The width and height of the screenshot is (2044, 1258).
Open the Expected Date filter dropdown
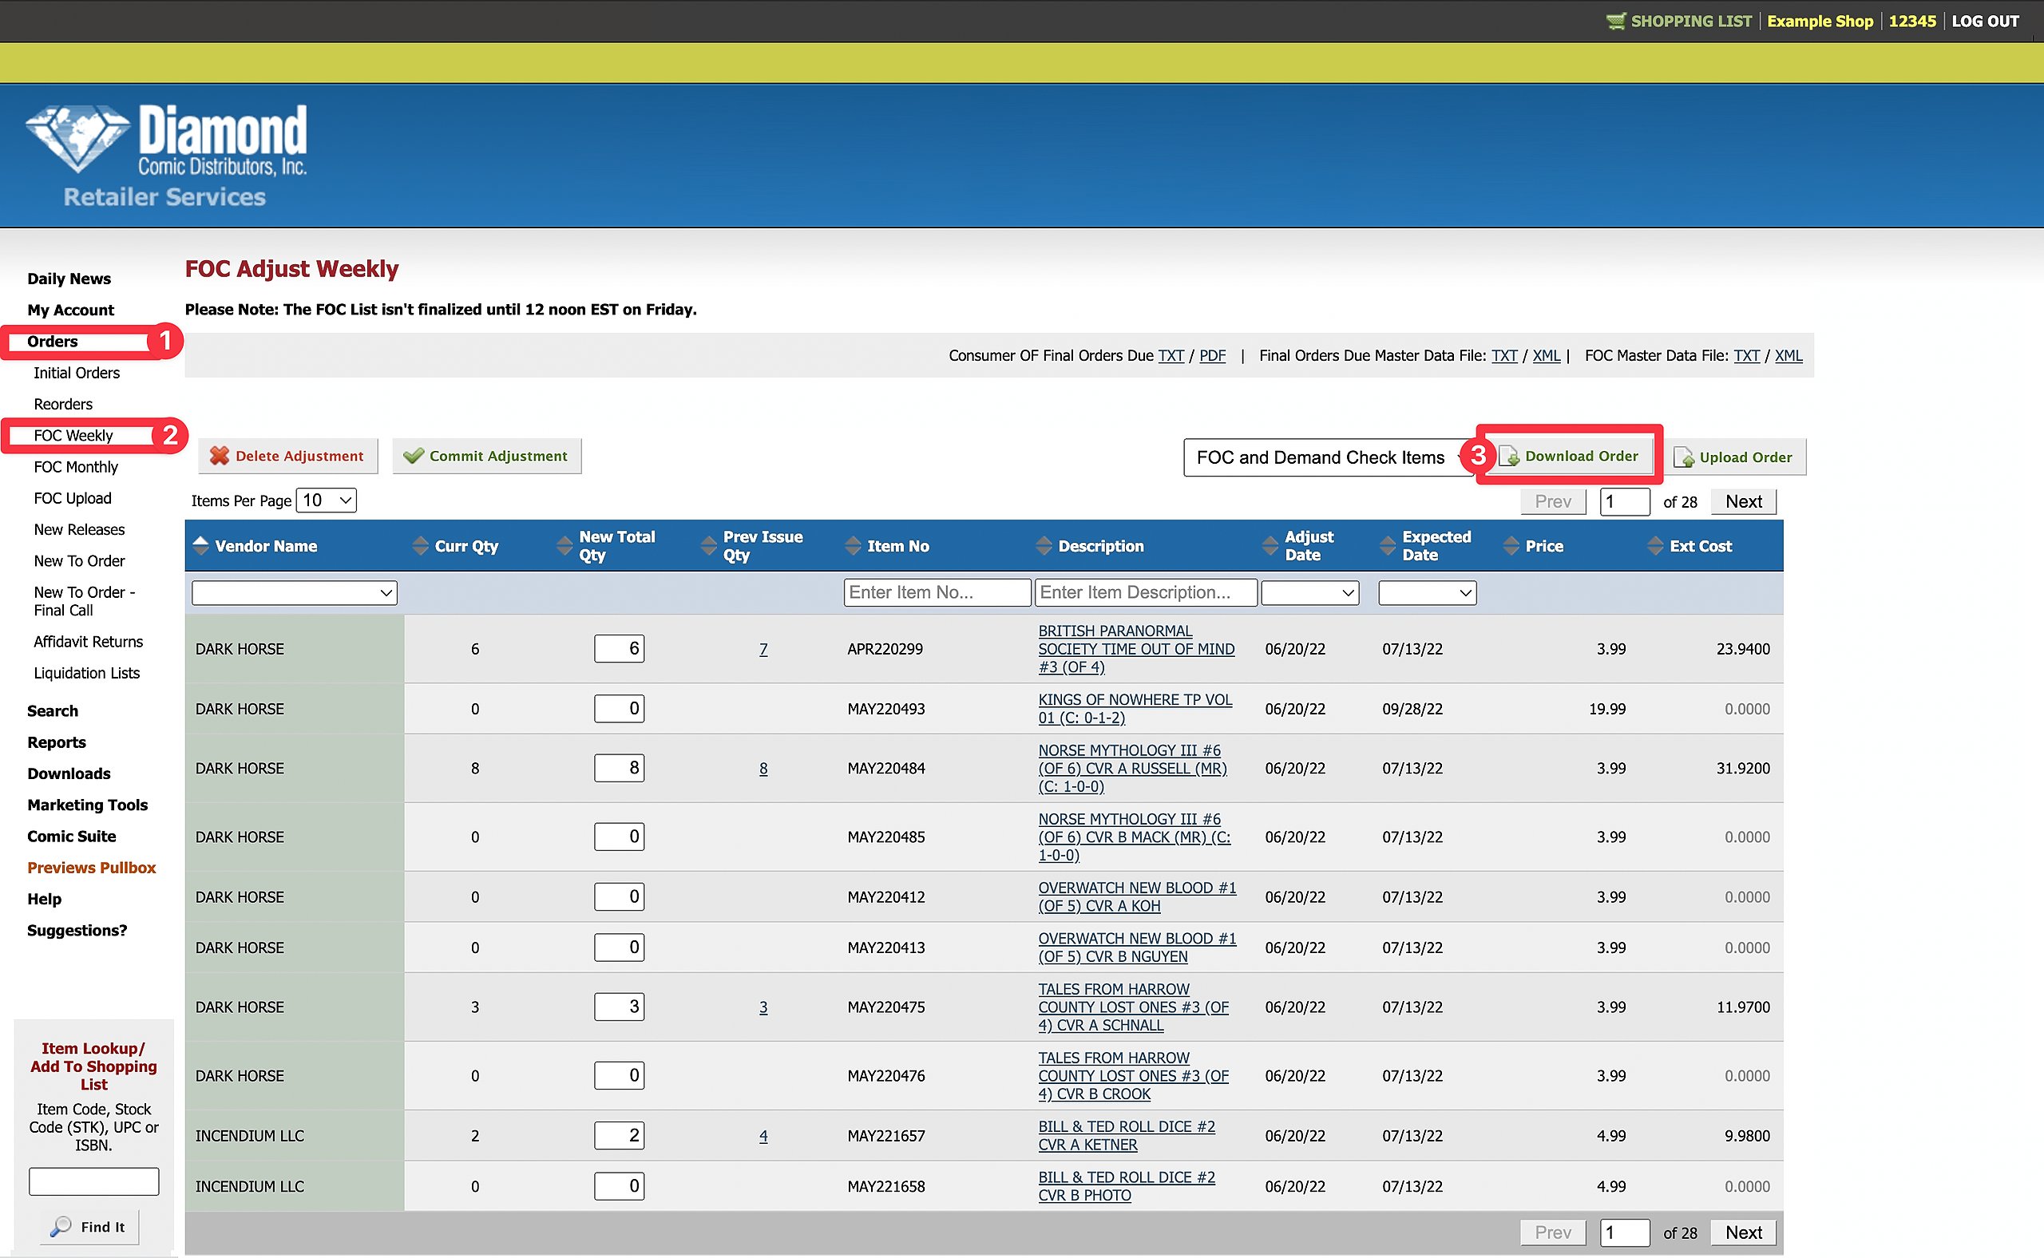1427,592
